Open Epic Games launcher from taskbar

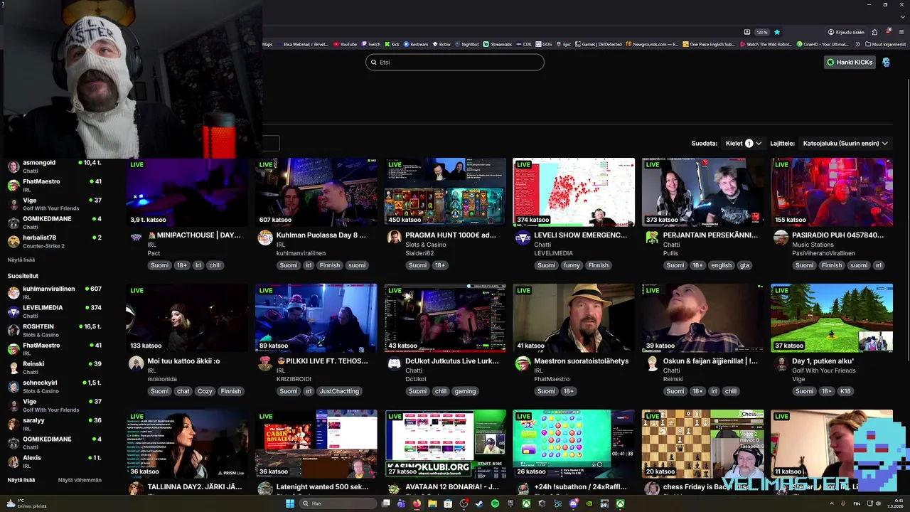tap(510, 503)
